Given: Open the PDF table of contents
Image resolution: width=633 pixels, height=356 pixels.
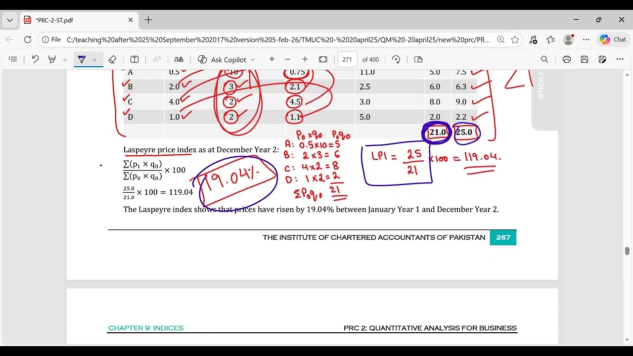Looking at the screenshot, I should click(13, 59).
